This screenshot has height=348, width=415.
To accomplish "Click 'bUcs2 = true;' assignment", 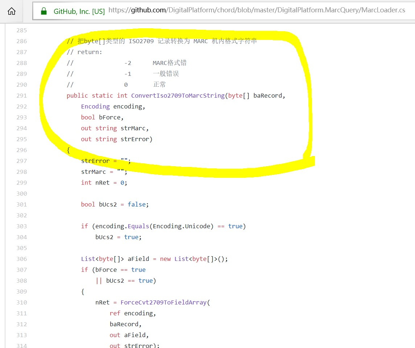I will pyautogui.click(x=118, y=237).
